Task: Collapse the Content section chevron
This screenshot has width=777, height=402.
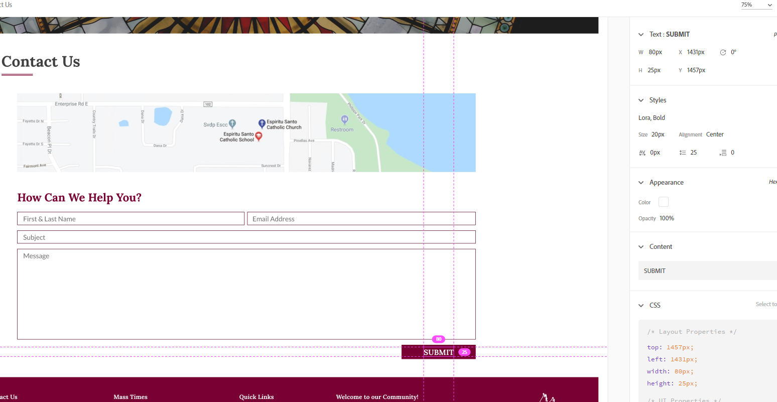Action: [x=641, y=247]
